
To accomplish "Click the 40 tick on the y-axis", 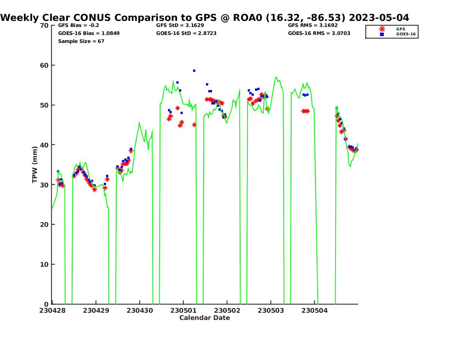I will (x=44, y=145).
